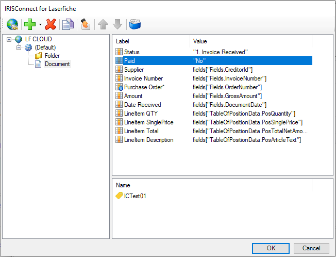Image resolution: width=336 pixels, height=257 pixels.
Task: Click the gray move up arrow
Action: (x=103, y=24)
